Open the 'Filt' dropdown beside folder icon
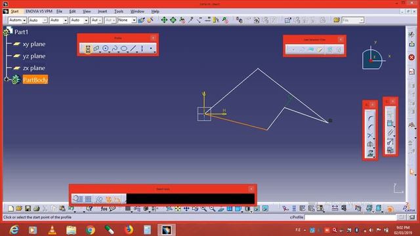The image size is (420, 236). tap(362, 20)
